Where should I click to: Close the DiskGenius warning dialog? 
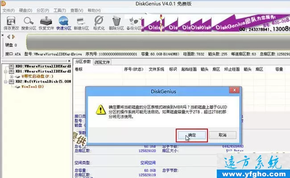point(234,90)
